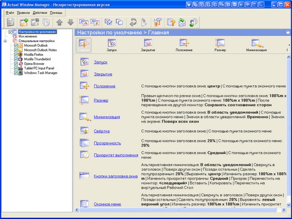Screen dimensions: 292x219
Task: Click the check-all rules toolbar icon
Action: pyautogui.click(x=108, y=22)
